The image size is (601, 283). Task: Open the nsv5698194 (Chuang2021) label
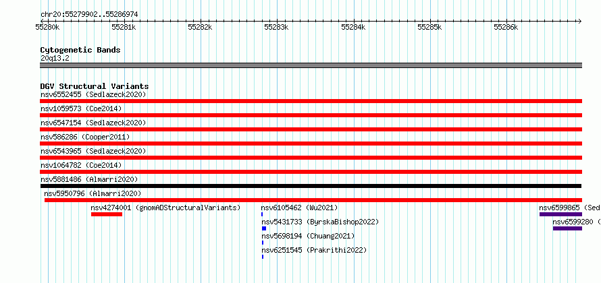pyautogui.click(x=308, y=236)
